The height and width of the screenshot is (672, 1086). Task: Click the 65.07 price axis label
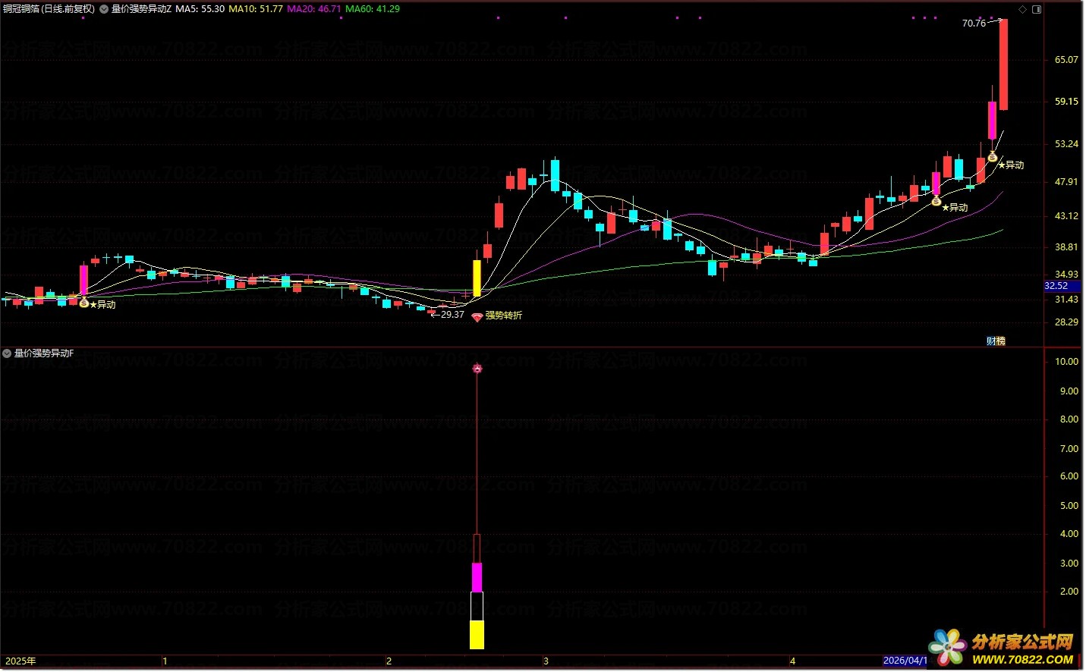pos(1066,60)
